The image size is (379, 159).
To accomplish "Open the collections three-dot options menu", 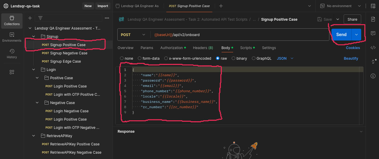I will pos(107,18).
